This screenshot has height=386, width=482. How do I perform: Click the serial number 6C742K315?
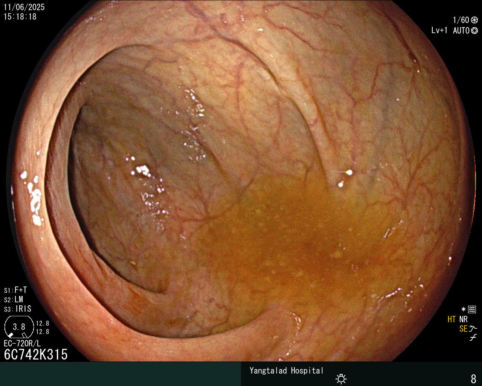36,354
